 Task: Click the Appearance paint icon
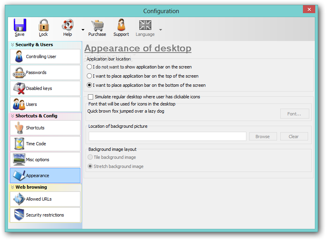tap(19, 176)
